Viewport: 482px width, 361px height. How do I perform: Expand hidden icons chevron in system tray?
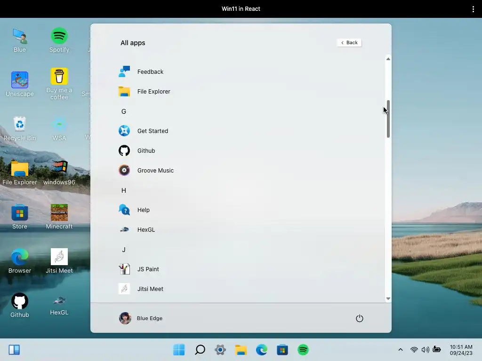coord(401,350)
